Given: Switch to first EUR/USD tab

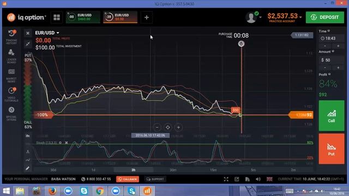Looking at the screenshot, I should coord(83,17).
